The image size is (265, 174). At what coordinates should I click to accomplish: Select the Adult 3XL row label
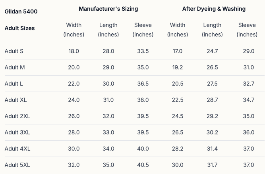click(x=17, y=132)
